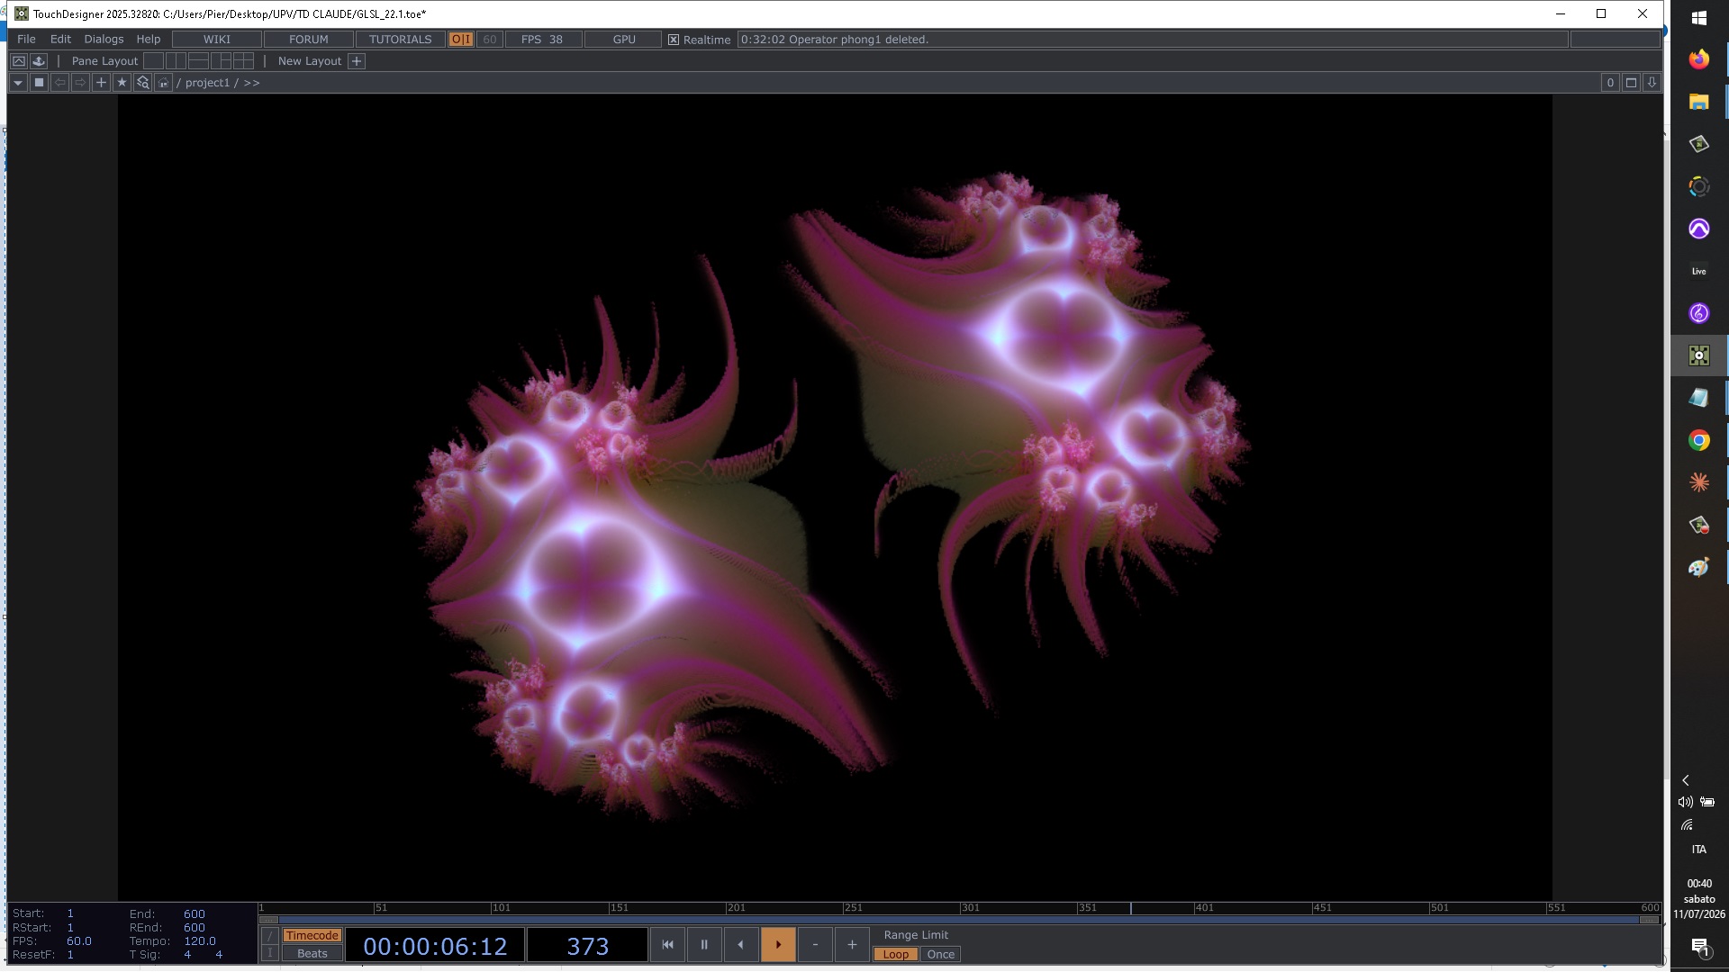Jump to timeline start
Viewport: 1729px width, 972px height.
coord(667,945)
